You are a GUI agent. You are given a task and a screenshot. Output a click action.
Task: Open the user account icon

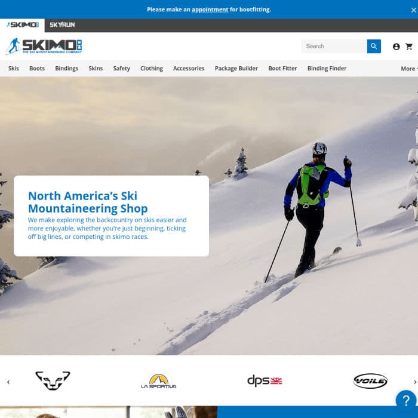pos(396,47)
